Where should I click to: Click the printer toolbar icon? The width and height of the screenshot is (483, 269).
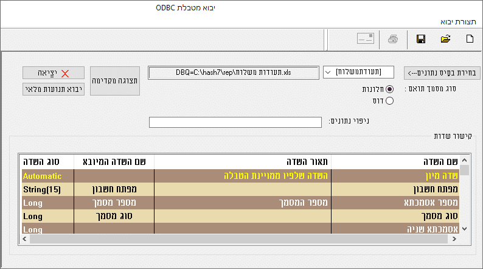point(393,39)
